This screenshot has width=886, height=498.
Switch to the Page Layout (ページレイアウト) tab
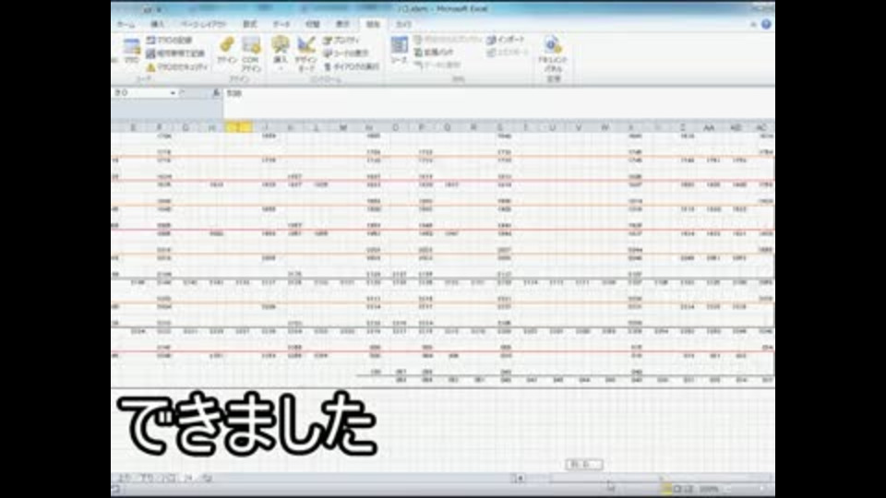coord(203,24)
